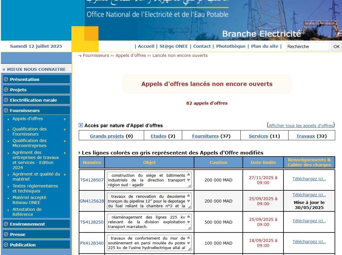Filter by Services category

259,136
